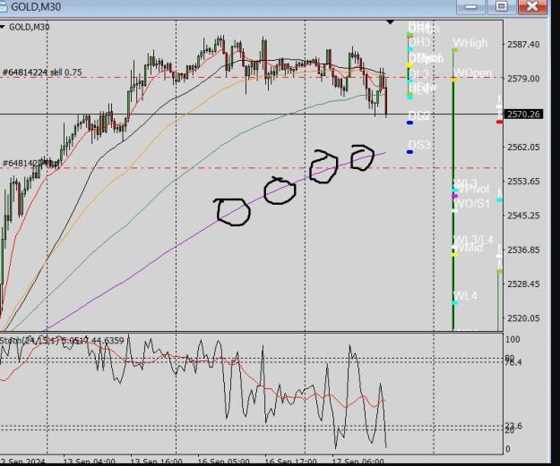Click the WPivot weekly level label

473,189
